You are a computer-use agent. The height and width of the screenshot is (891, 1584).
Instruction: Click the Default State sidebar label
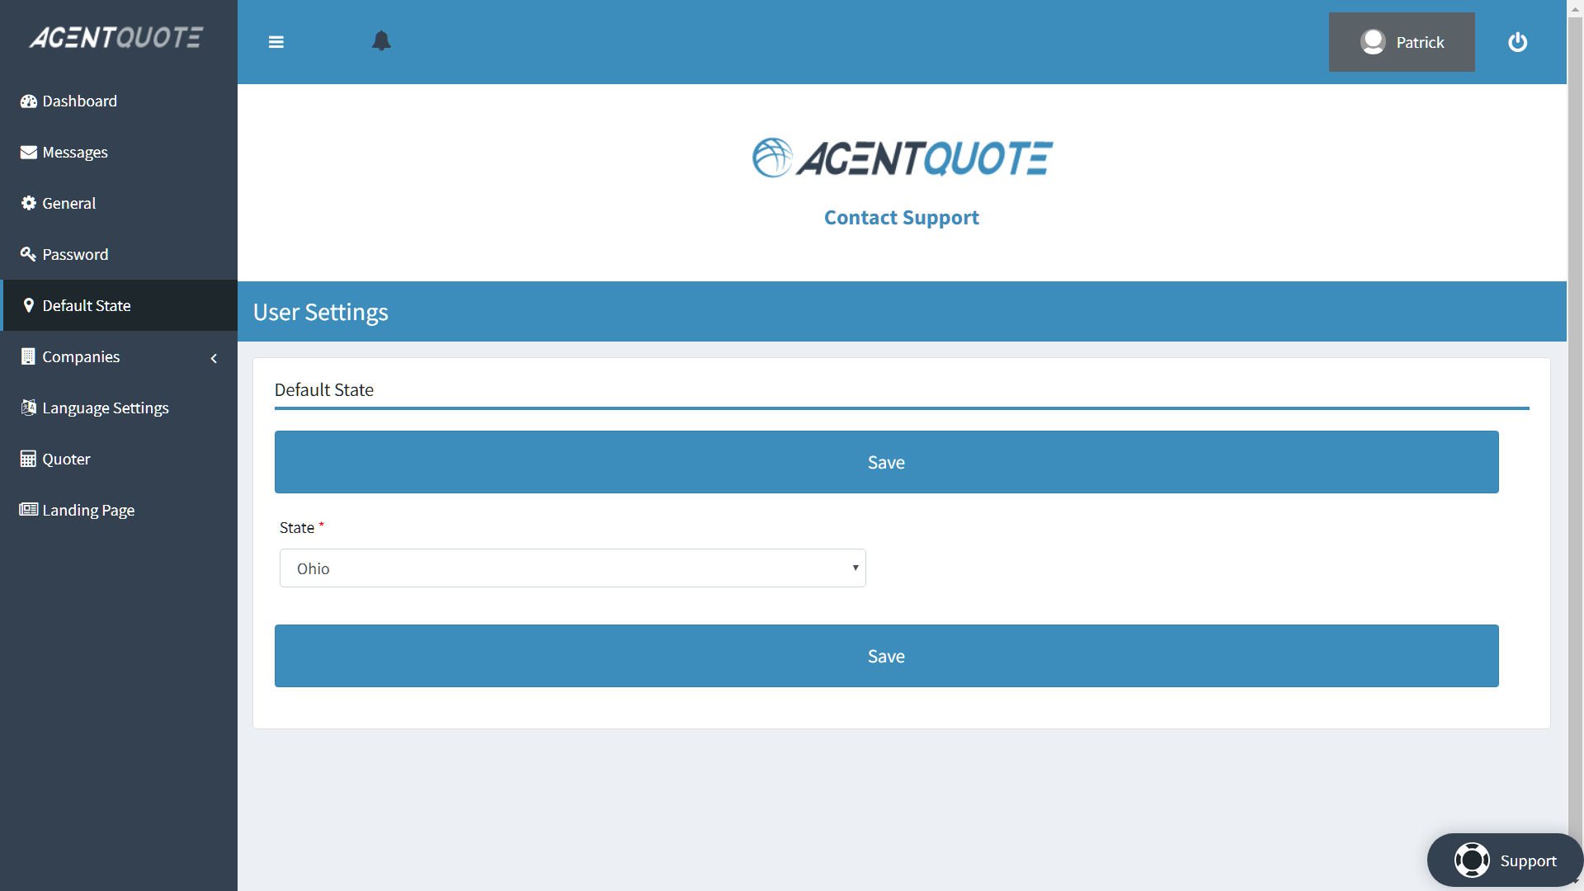coord(87,306)
